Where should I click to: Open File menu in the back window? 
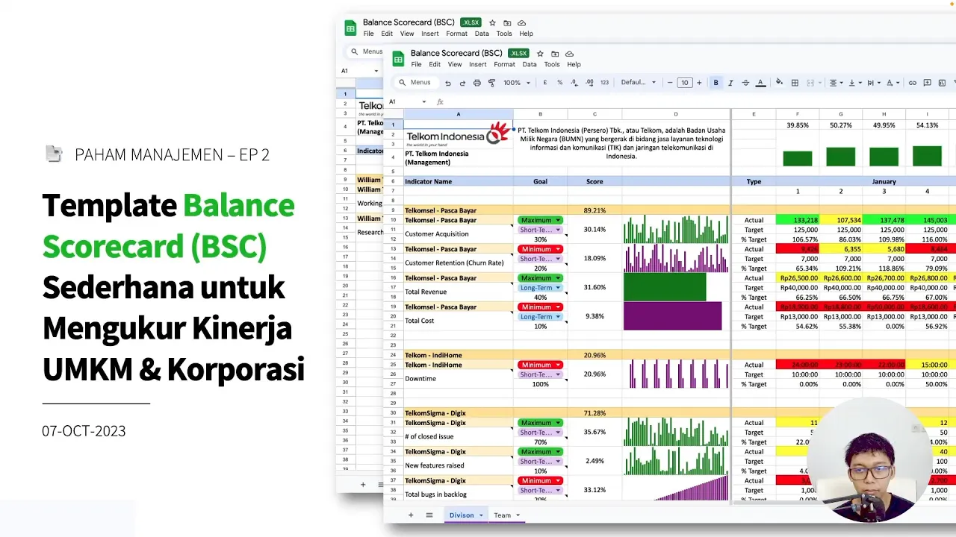pos(368,34)
